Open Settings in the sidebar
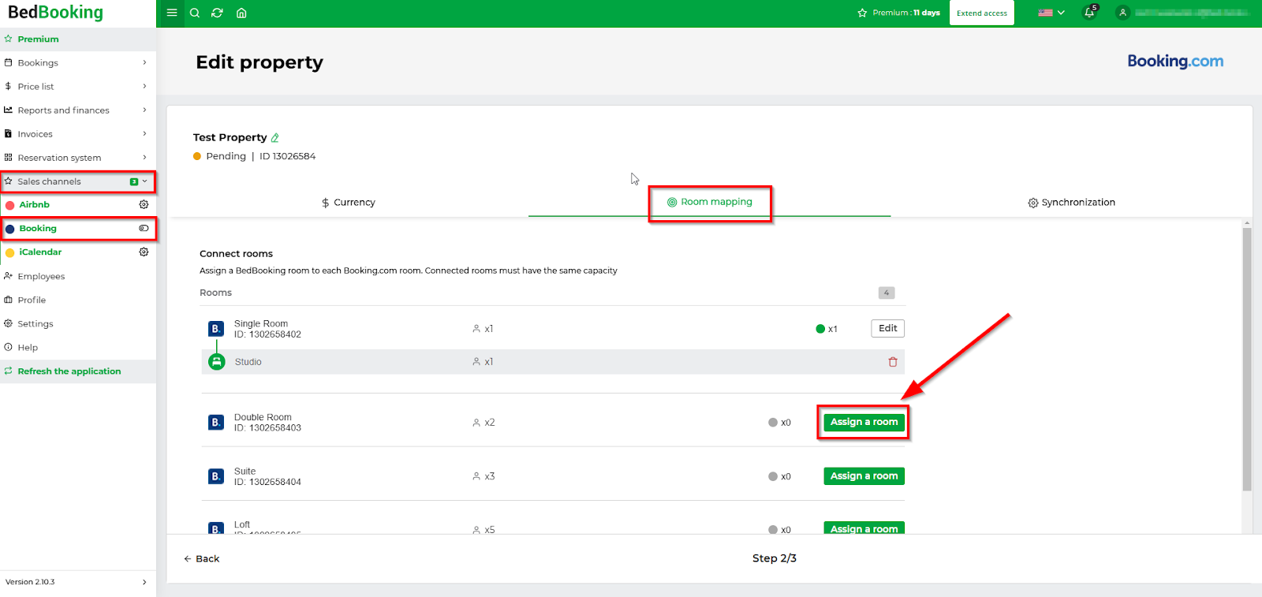The width and height of the screenshot is (1262, 597). click(78, 323)
